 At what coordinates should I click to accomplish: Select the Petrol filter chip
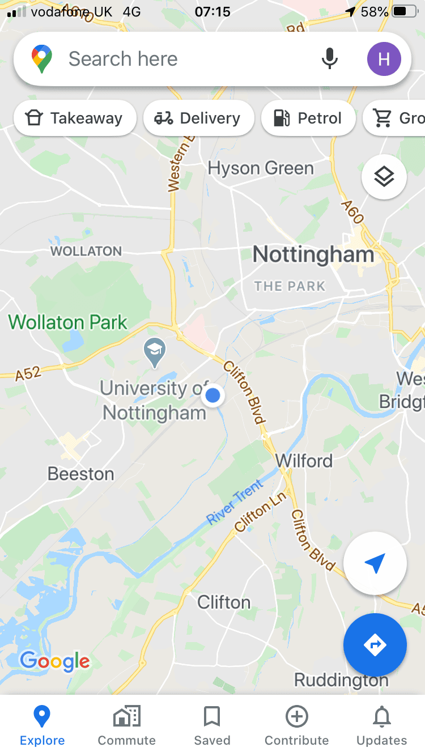pyautogui.click(x=308, y=118)
